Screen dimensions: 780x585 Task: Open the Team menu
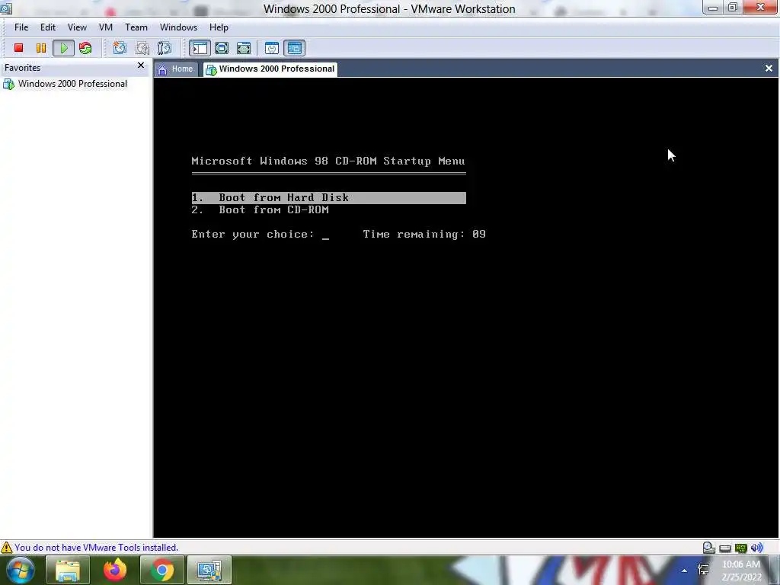[x=136, y=27]
